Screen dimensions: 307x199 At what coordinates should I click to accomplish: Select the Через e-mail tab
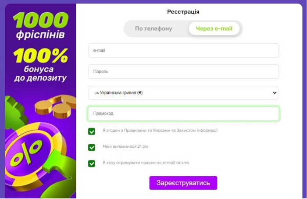[x=214, y=28]
